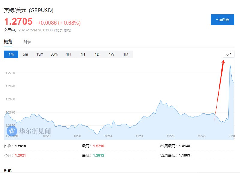Click the 19:11 time axis label

139,136
